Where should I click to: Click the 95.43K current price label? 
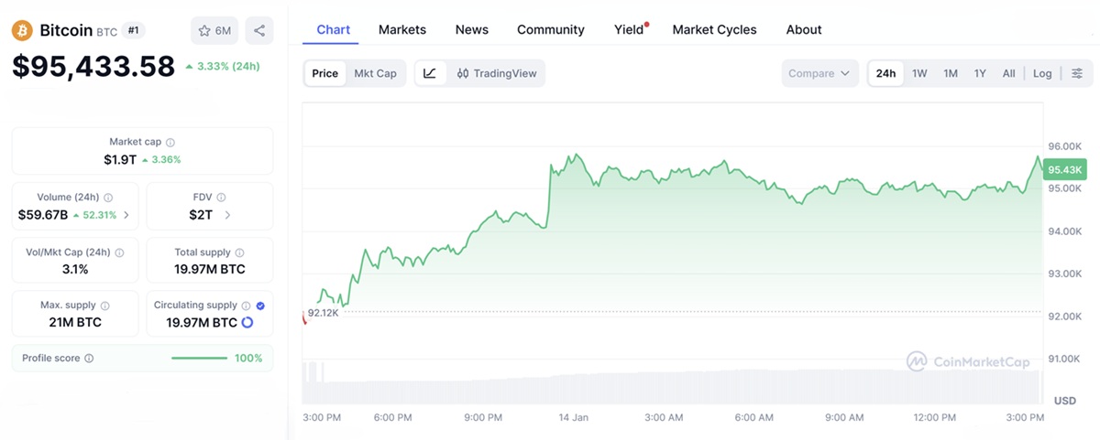(x=1066, y=169)
